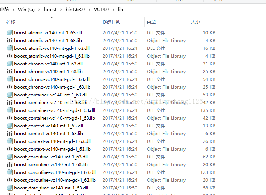266x195 pixels.
Task: Sort files by 名称 column
Action: tap(11, 21)
